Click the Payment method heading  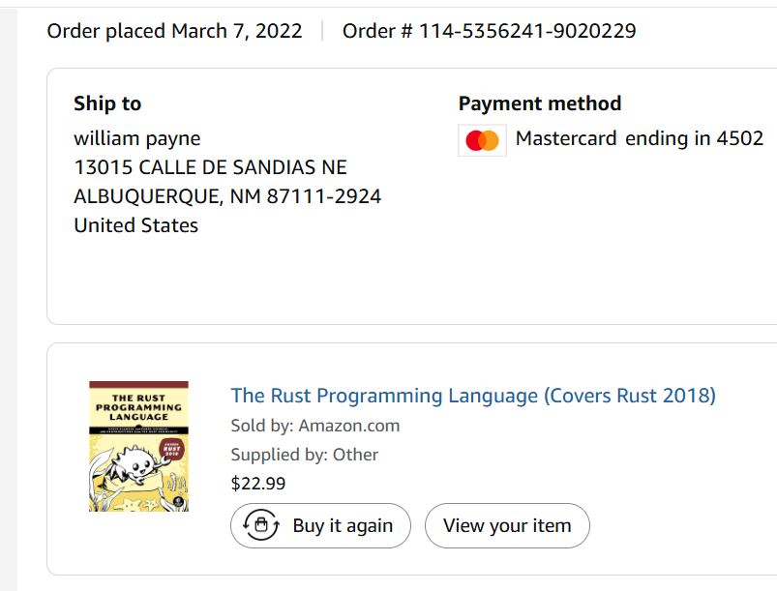pyautogui.click(x=540, y=103)
